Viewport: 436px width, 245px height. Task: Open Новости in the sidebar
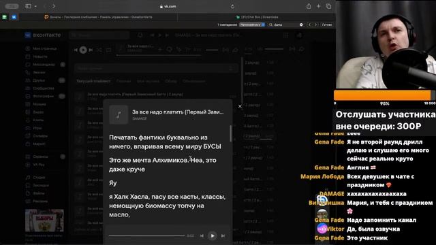pyautogui.click(x=36, y=56)
